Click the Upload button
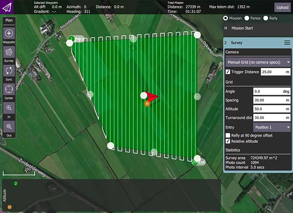293x213 pixels. pyautogui.click(x=283, y=7)
